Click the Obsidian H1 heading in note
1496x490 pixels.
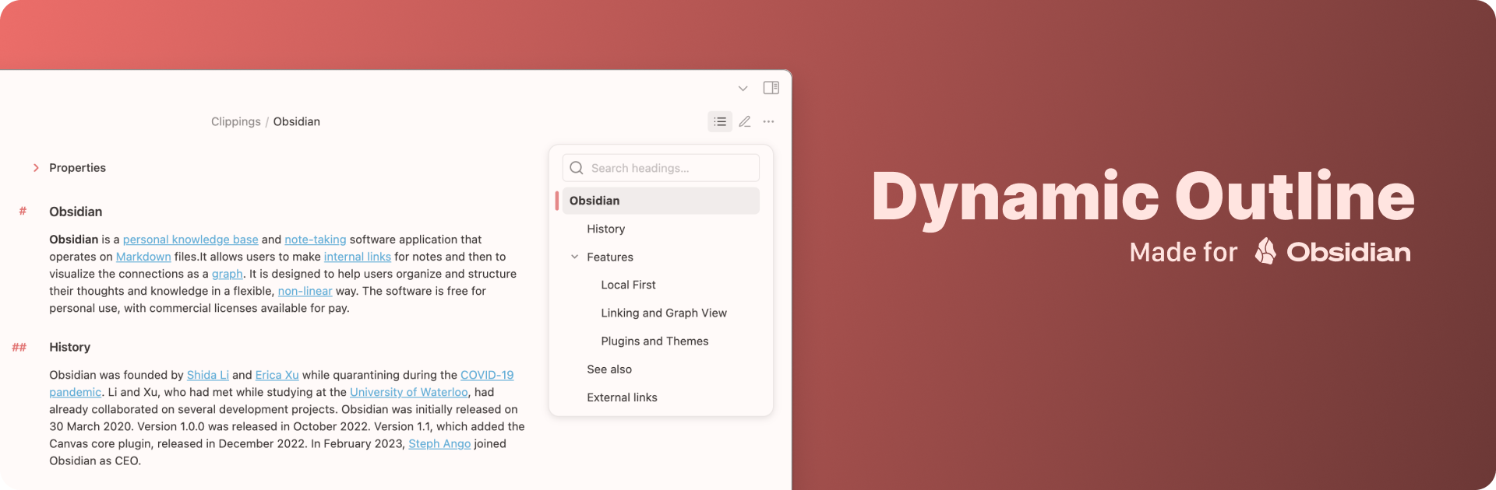tap(76, 212)
